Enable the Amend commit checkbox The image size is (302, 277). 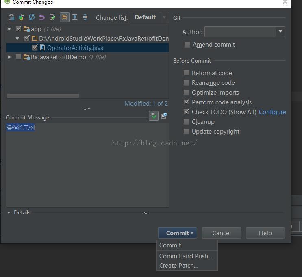click(x=187, y=44)
